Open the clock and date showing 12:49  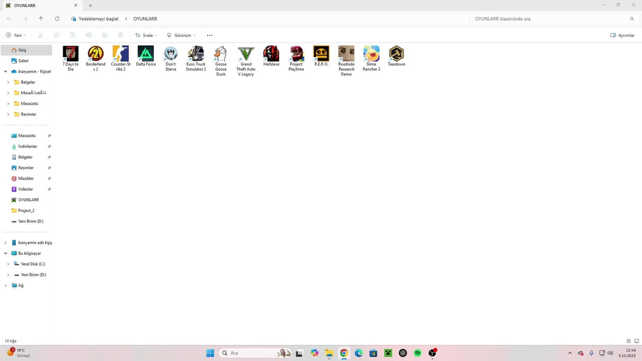(627, 353)
